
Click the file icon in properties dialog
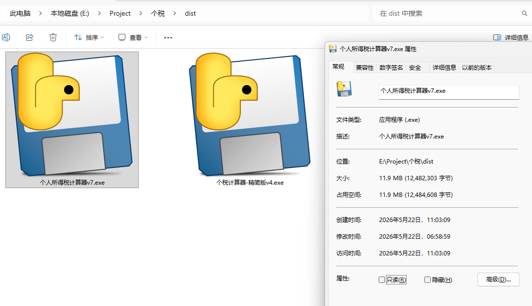point(344,89)
